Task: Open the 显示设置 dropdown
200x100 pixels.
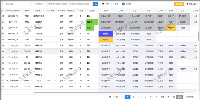Action: 17,4
